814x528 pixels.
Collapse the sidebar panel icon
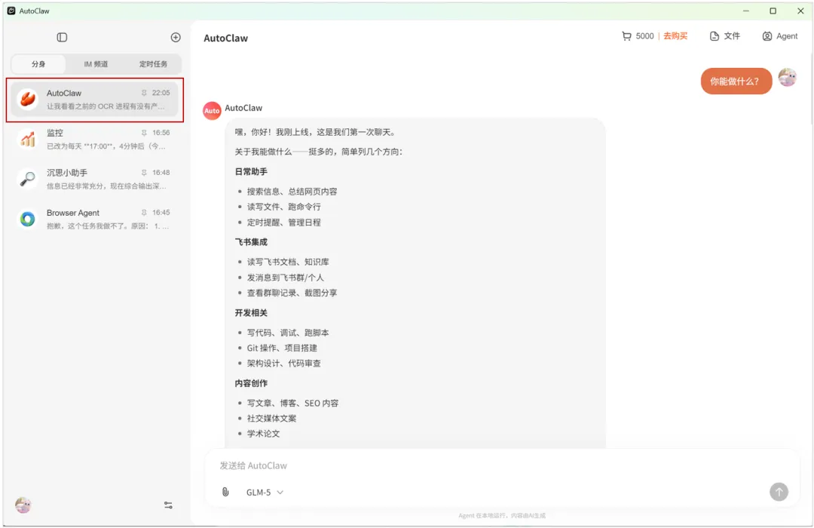(x=62, y=38)
